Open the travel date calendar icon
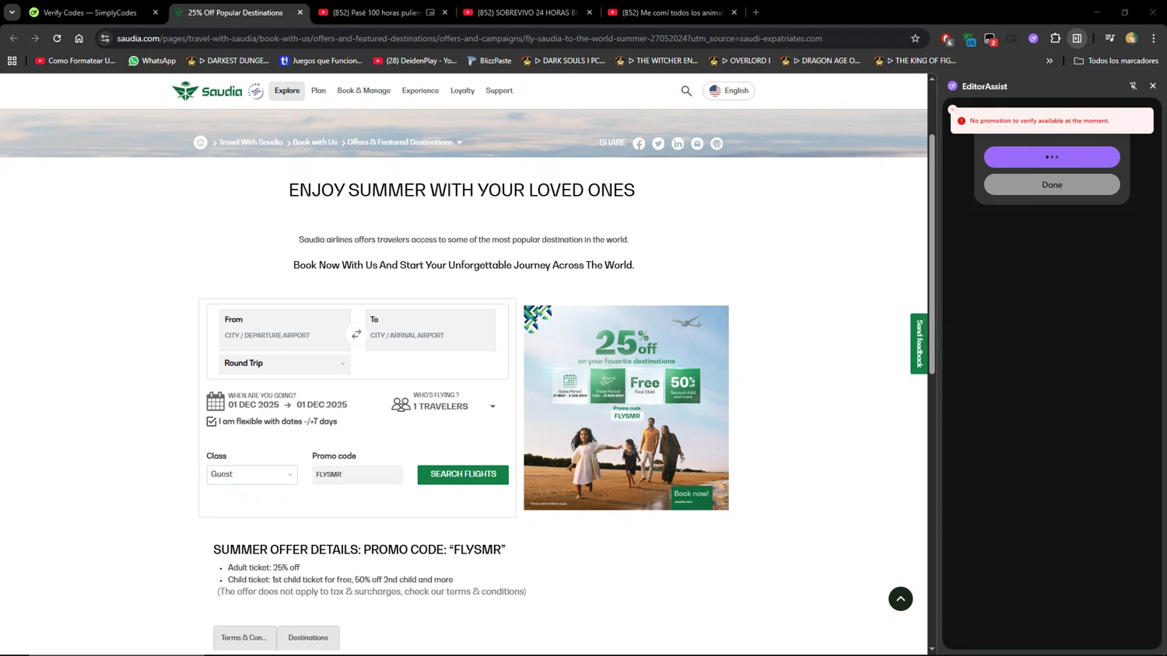Screen dimensions: 1167x656 point(216,401)
